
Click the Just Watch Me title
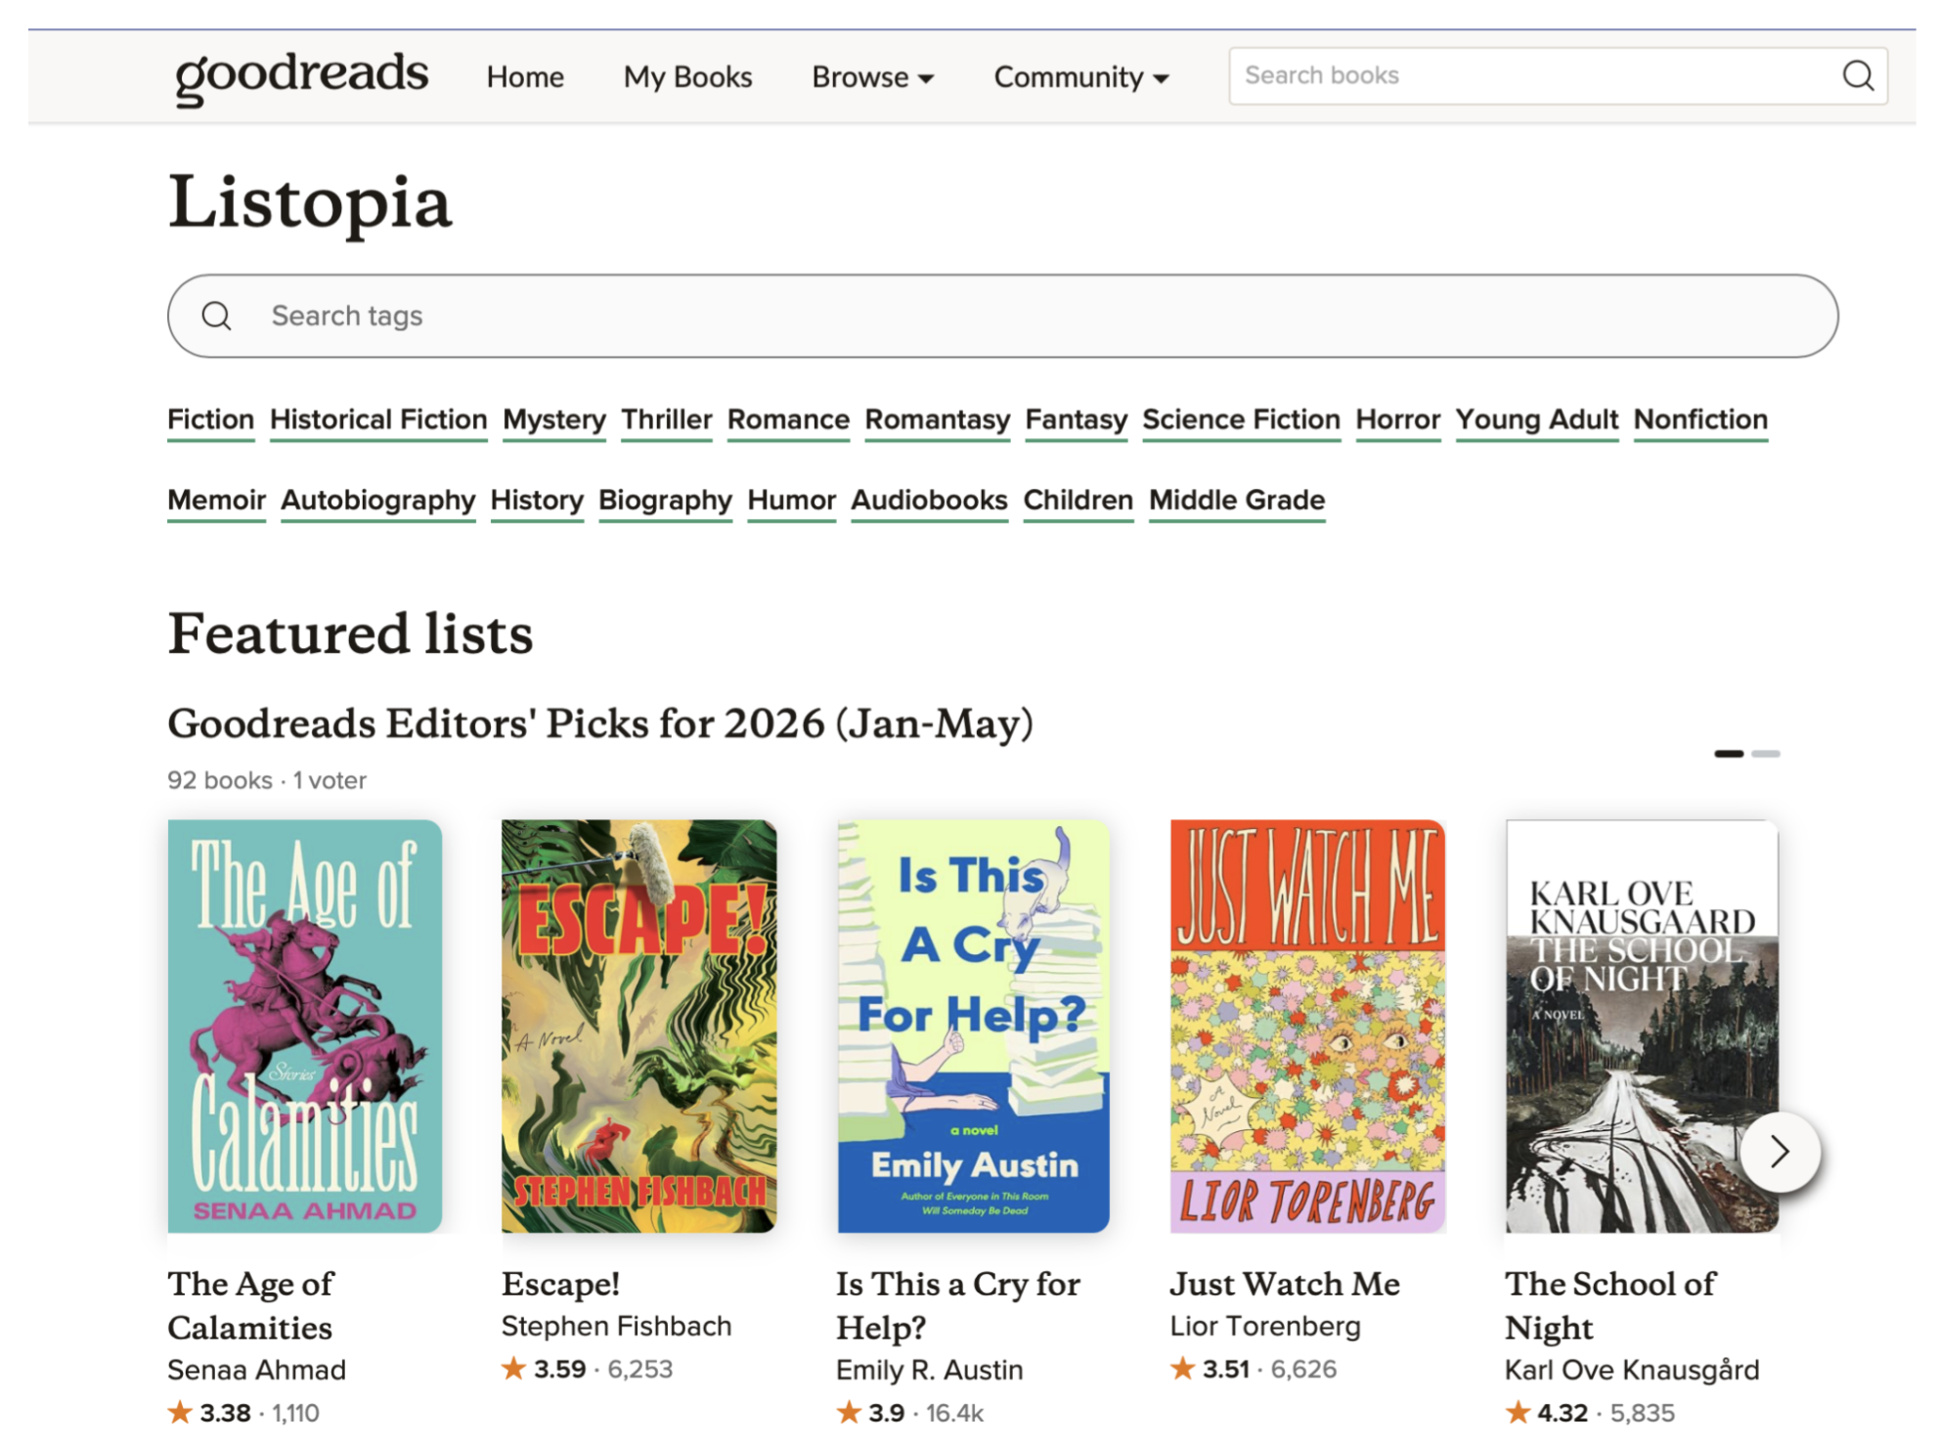(x=1285, y=1284)
